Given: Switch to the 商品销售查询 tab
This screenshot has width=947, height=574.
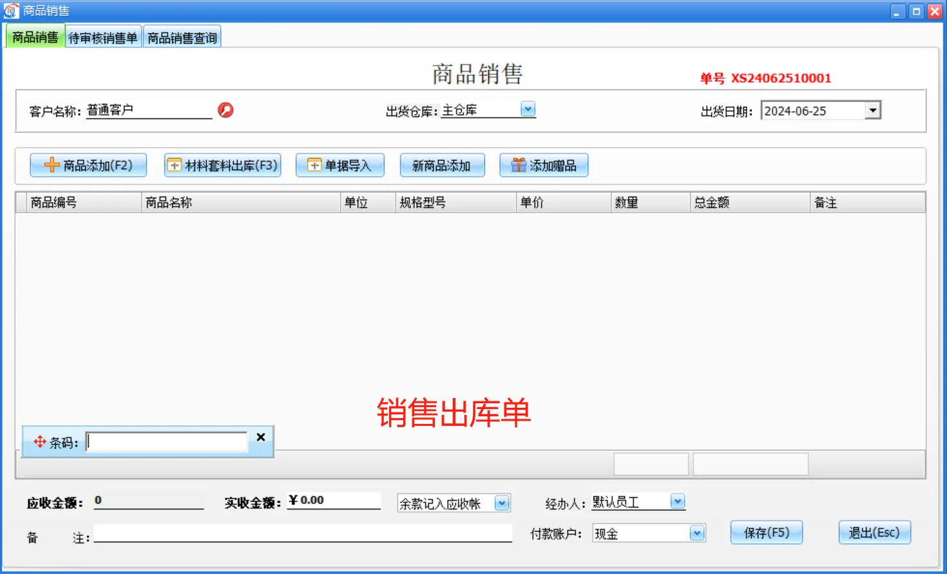Looking at the screenshot, I should pos(182,36).
